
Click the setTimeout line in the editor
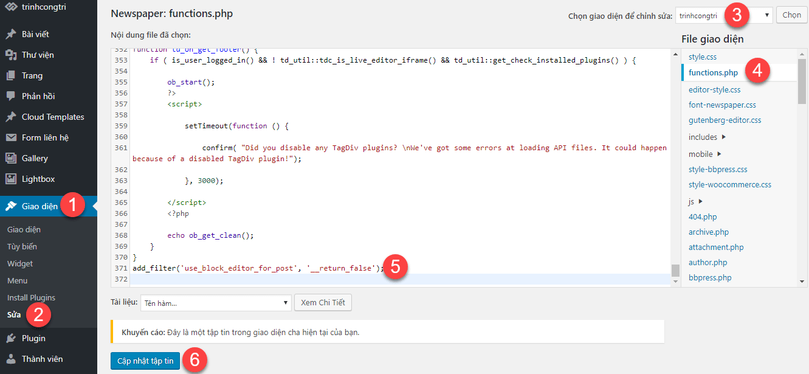coord(236,126)
